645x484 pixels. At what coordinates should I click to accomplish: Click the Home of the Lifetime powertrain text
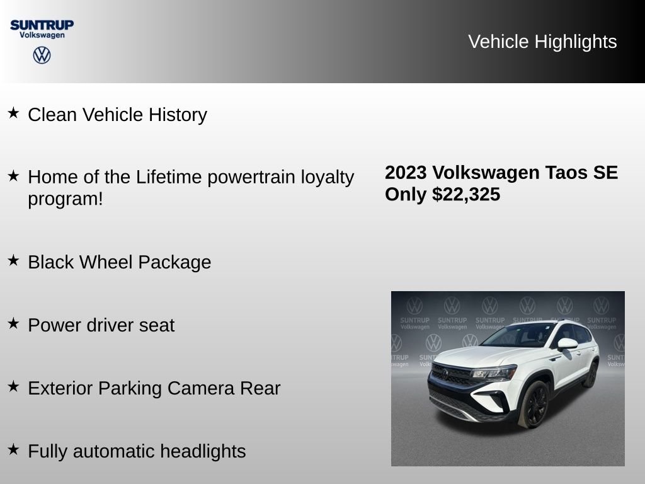point(191,188)
